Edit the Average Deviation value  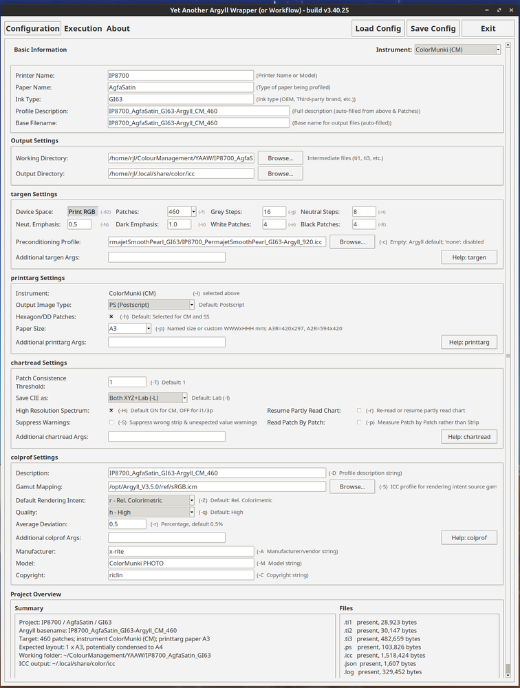(127, 524)
